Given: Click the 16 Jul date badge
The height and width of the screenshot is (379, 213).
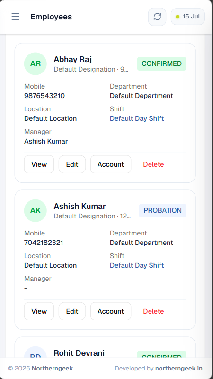Looking at the screenshot, I should click(x=188, y=17).
